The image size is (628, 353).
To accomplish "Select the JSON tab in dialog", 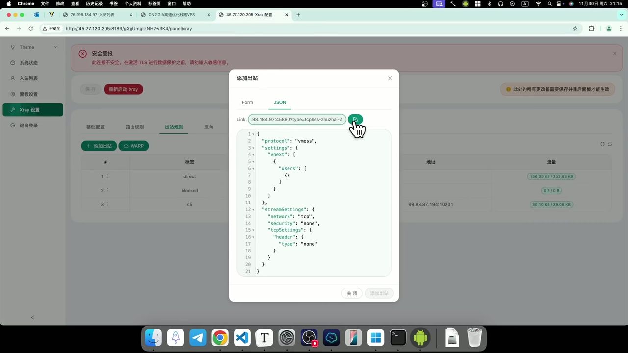I will (x=280, y=102).
